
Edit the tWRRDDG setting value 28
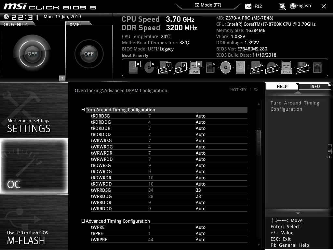198,196
